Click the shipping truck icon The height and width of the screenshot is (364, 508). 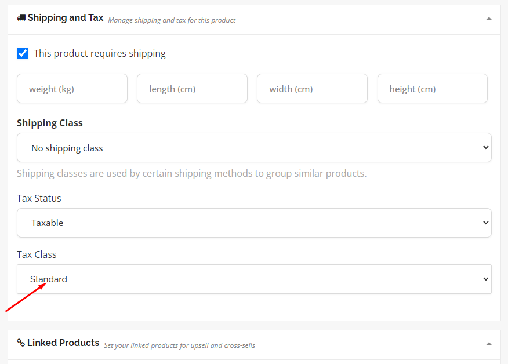pyautogui.click(x=21, y=18)
